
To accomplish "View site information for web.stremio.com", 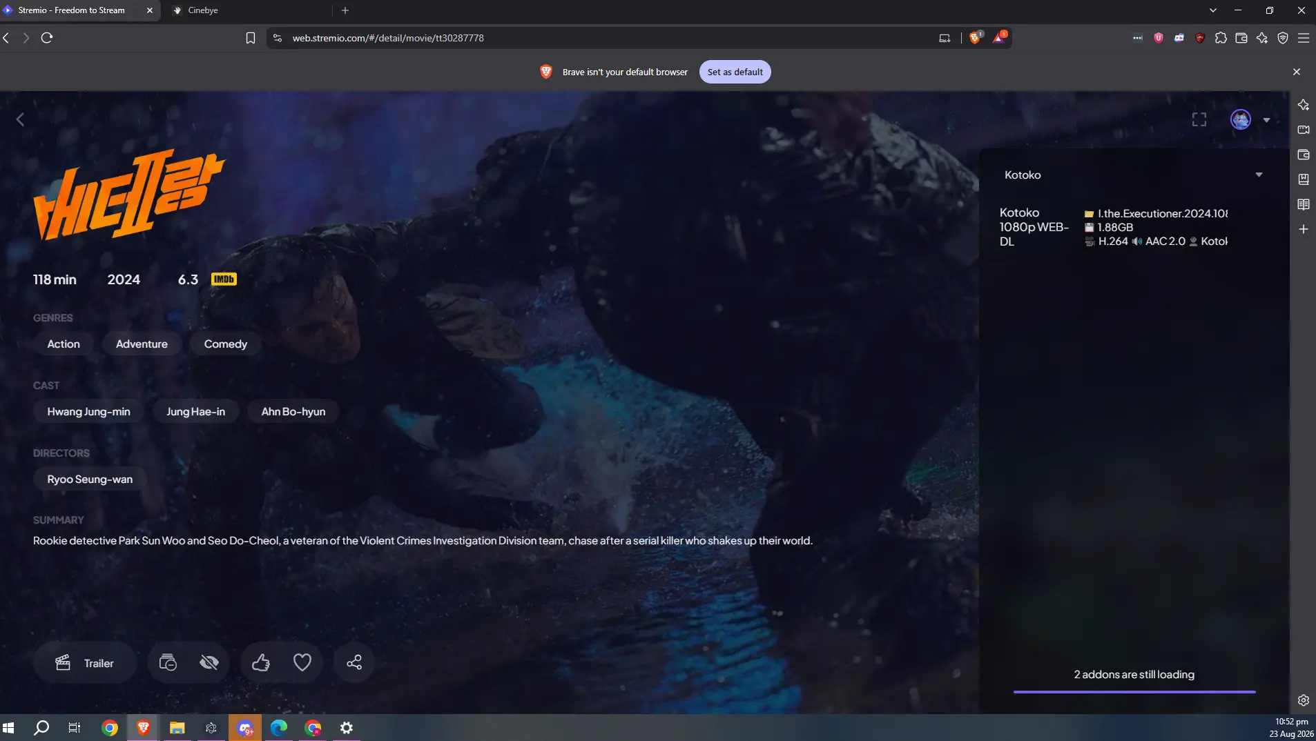I will pyautogui.click(x=278, y=38).
